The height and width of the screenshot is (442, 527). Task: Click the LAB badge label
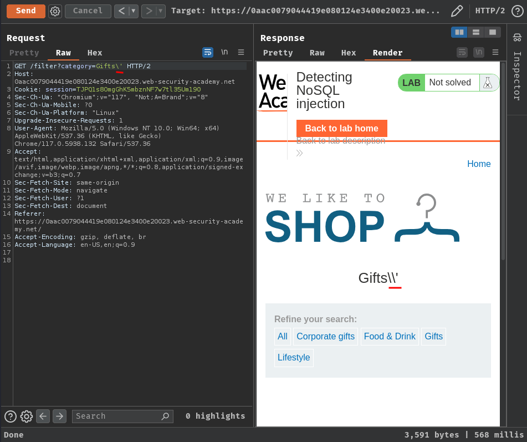(411, 83)
